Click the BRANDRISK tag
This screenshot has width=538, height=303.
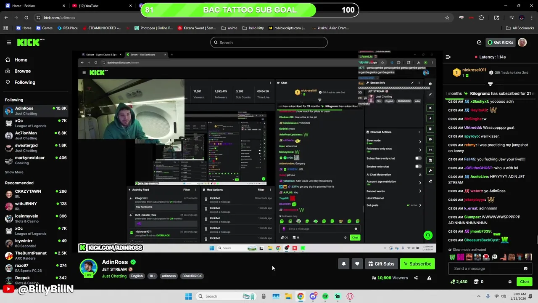point(192,276)
